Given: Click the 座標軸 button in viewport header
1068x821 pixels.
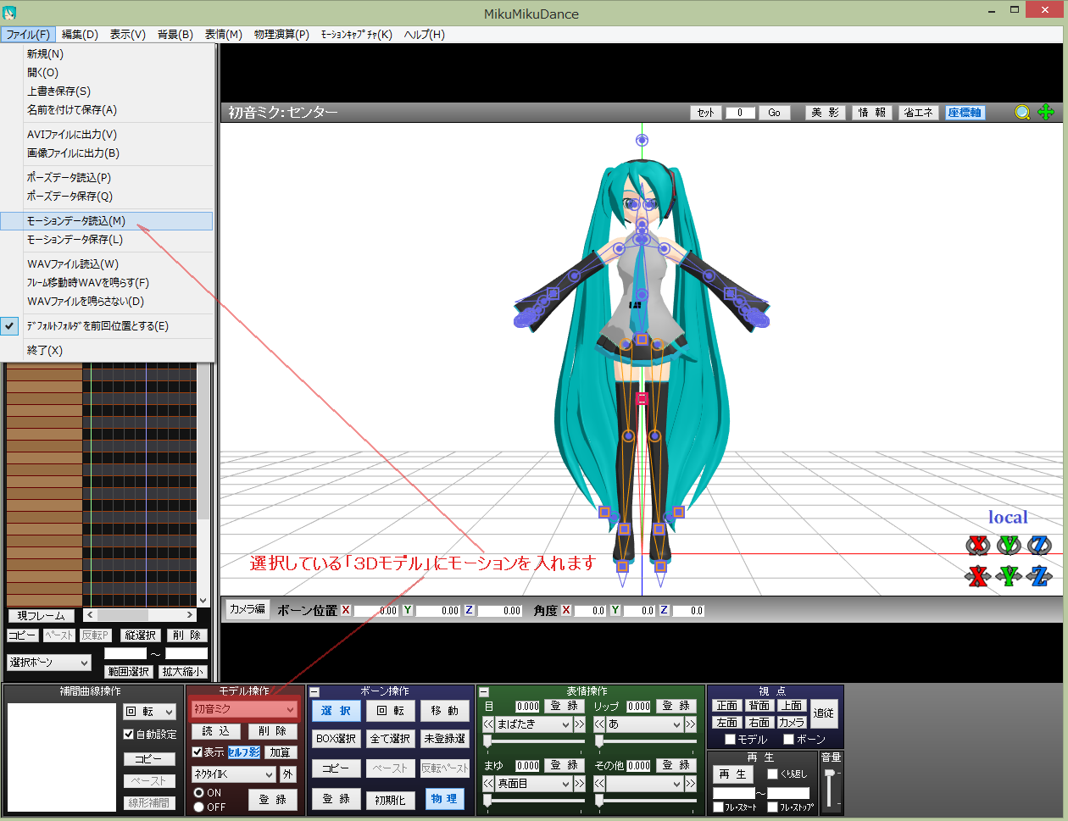Looking at the screenshot, I should point(965,113).
